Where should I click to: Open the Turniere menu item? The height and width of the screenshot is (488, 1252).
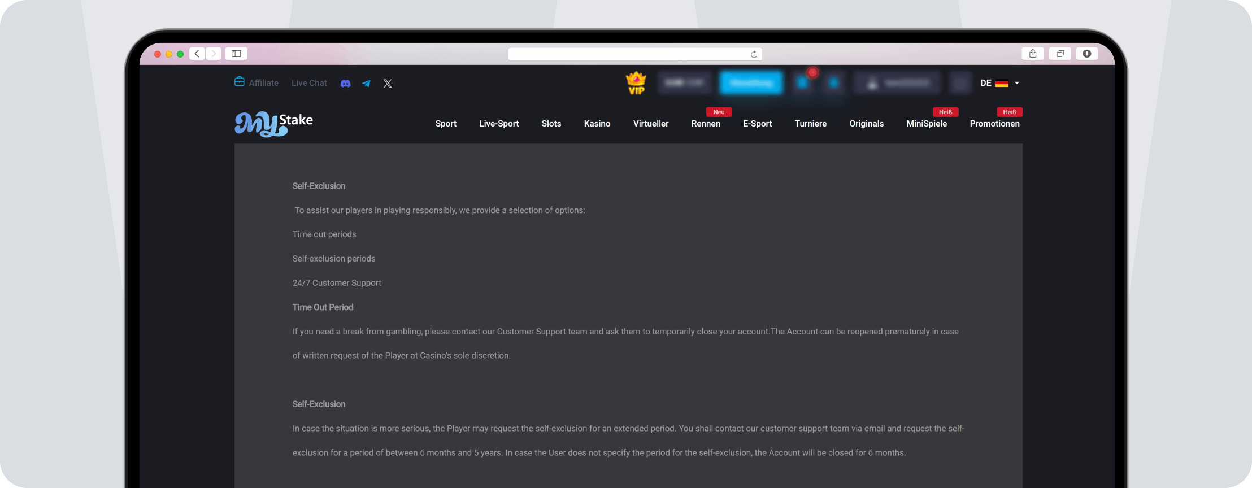(810, 124)
